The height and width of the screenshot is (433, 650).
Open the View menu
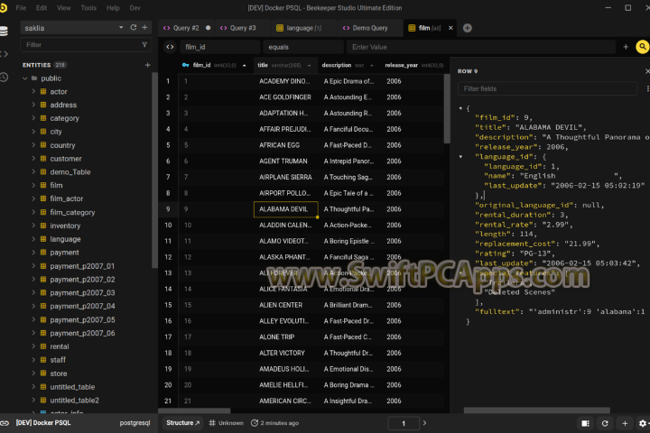tap(63, 8)
